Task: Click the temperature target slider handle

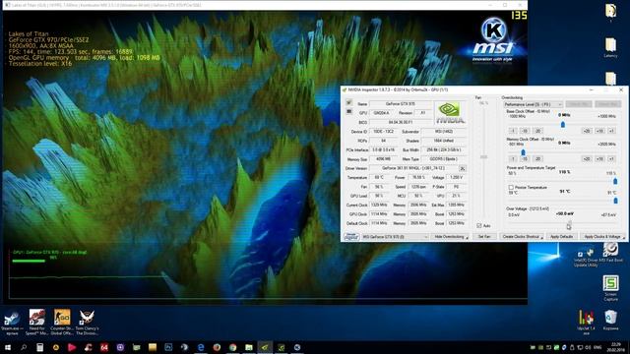Action: point(615,200)
